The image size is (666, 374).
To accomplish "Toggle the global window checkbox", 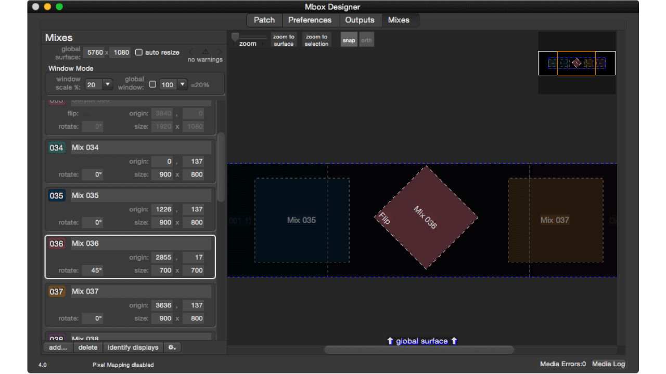I will 152,84.
